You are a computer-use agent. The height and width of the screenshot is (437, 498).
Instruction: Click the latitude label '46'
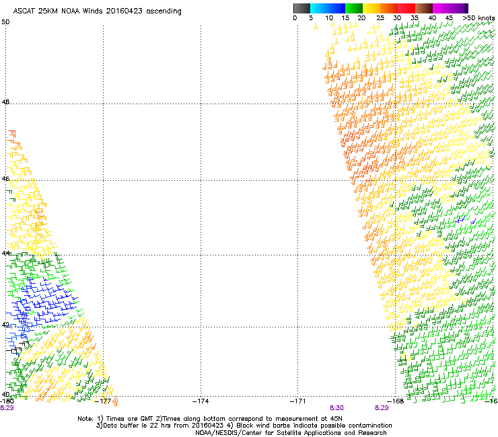pyautogui.click(x=5, y=179)
